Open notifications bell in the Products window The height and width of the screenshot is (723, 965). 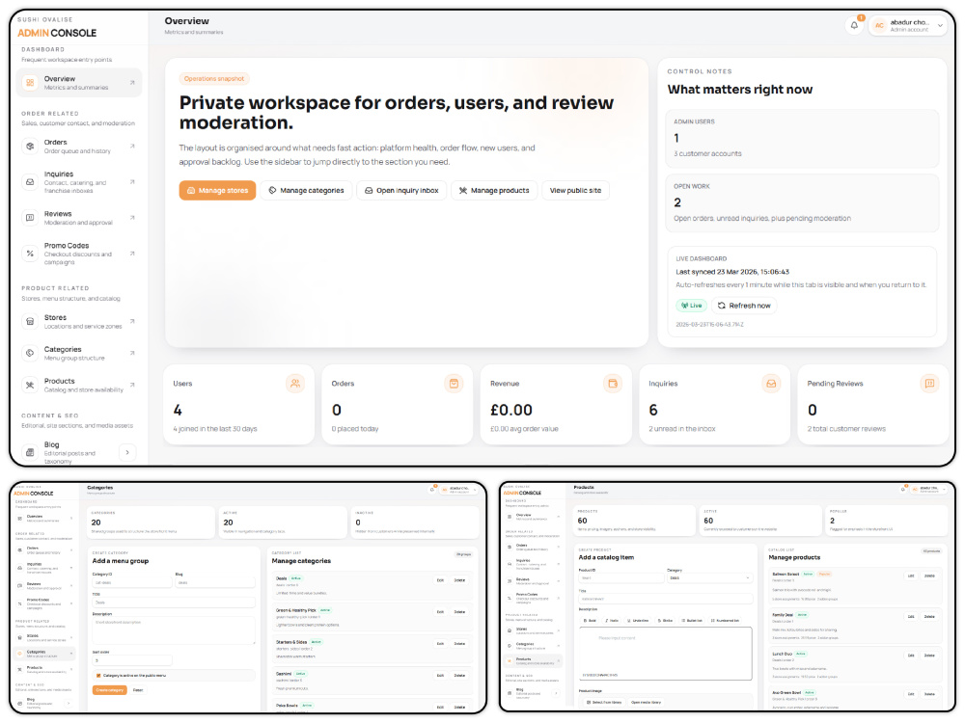point(903,490)
